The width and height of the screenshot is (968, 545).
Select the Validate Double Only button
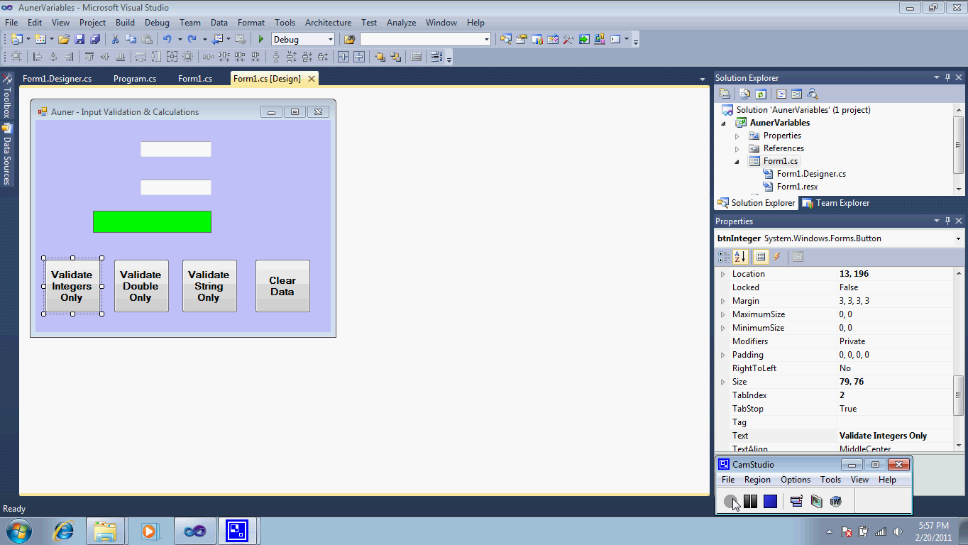click(x=141, y=286)
